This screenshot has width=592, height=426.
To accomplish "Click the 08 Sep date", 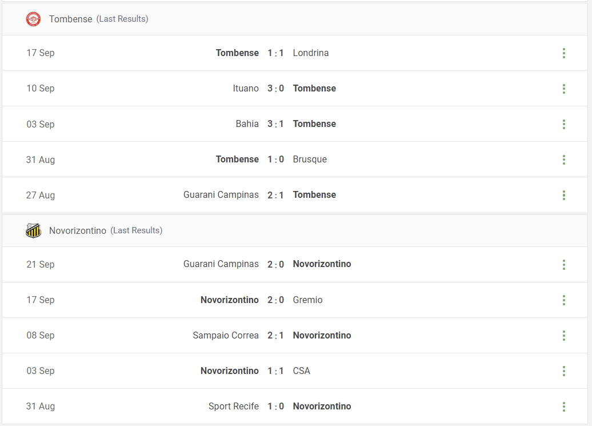I will click(41, 335).
